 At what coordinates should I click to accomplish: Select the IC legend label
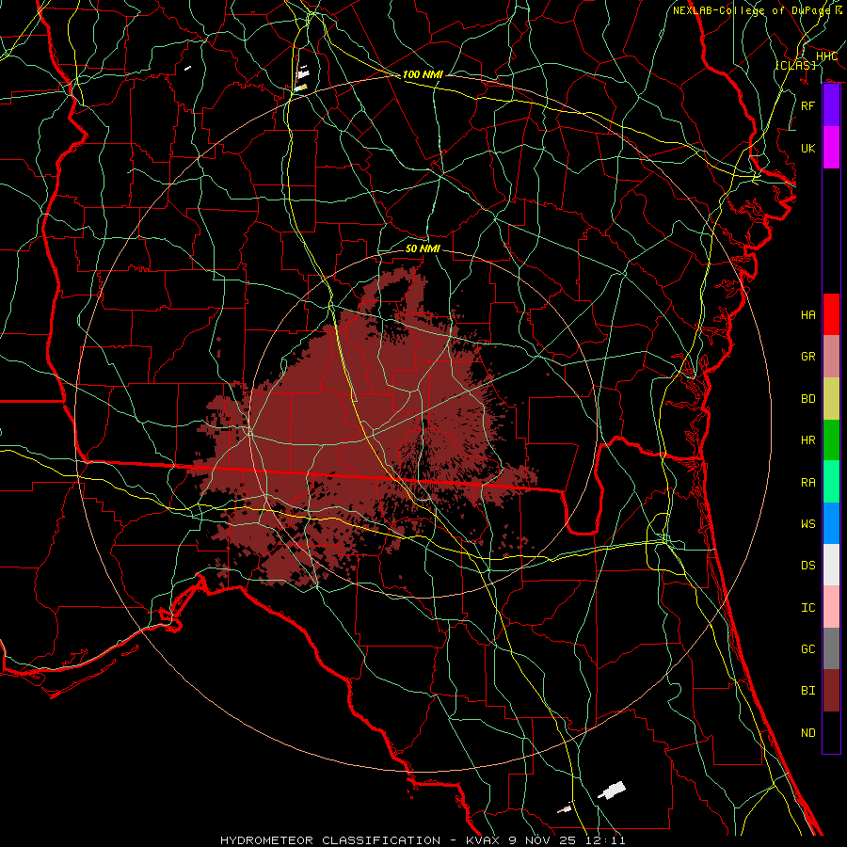click(808, 608)
